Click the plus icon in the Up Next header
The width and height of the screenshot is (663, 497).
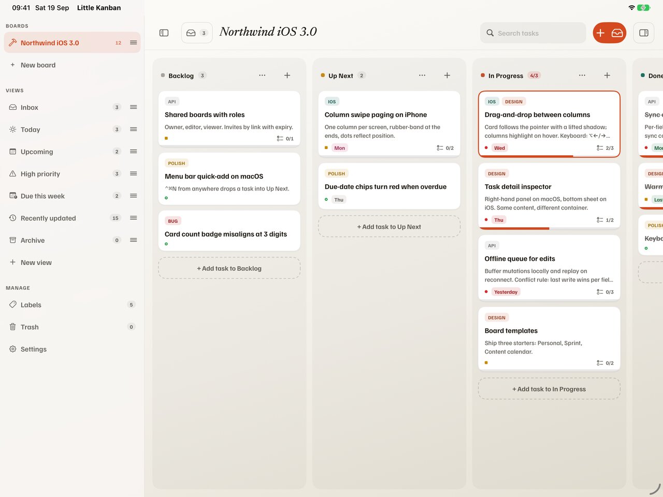click(x=447, y=75)
